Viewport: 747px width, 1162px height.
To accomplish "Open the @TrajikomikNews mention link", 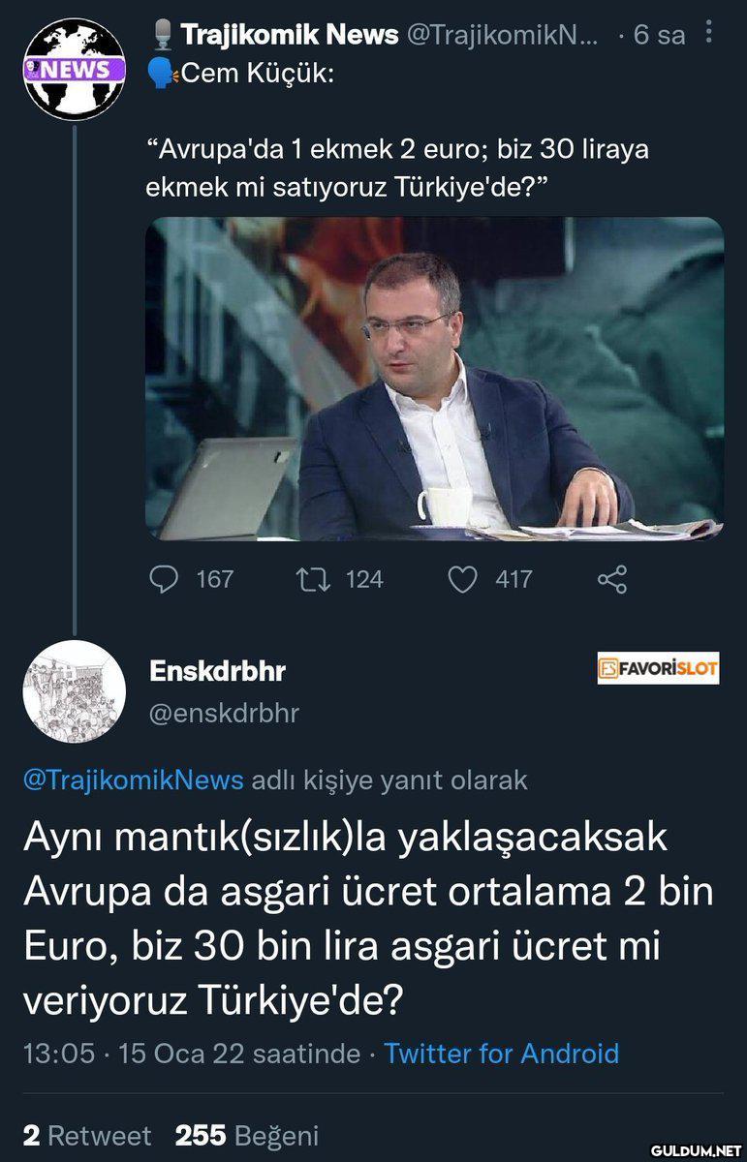I will pyautogui.click(x=133, y=780).
